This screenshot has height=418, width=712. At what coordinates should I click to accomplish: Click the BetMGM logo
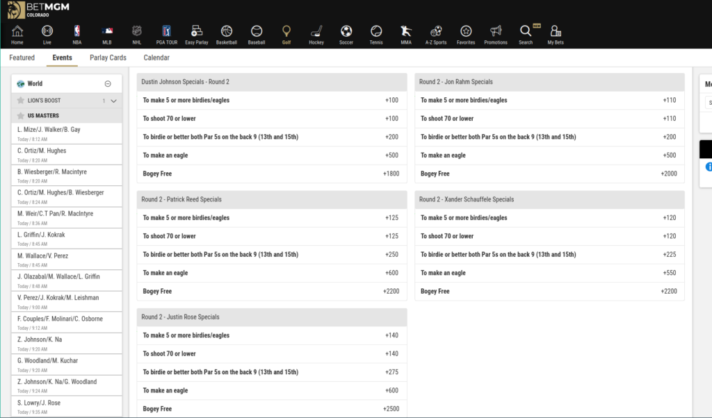click(35, 10)
